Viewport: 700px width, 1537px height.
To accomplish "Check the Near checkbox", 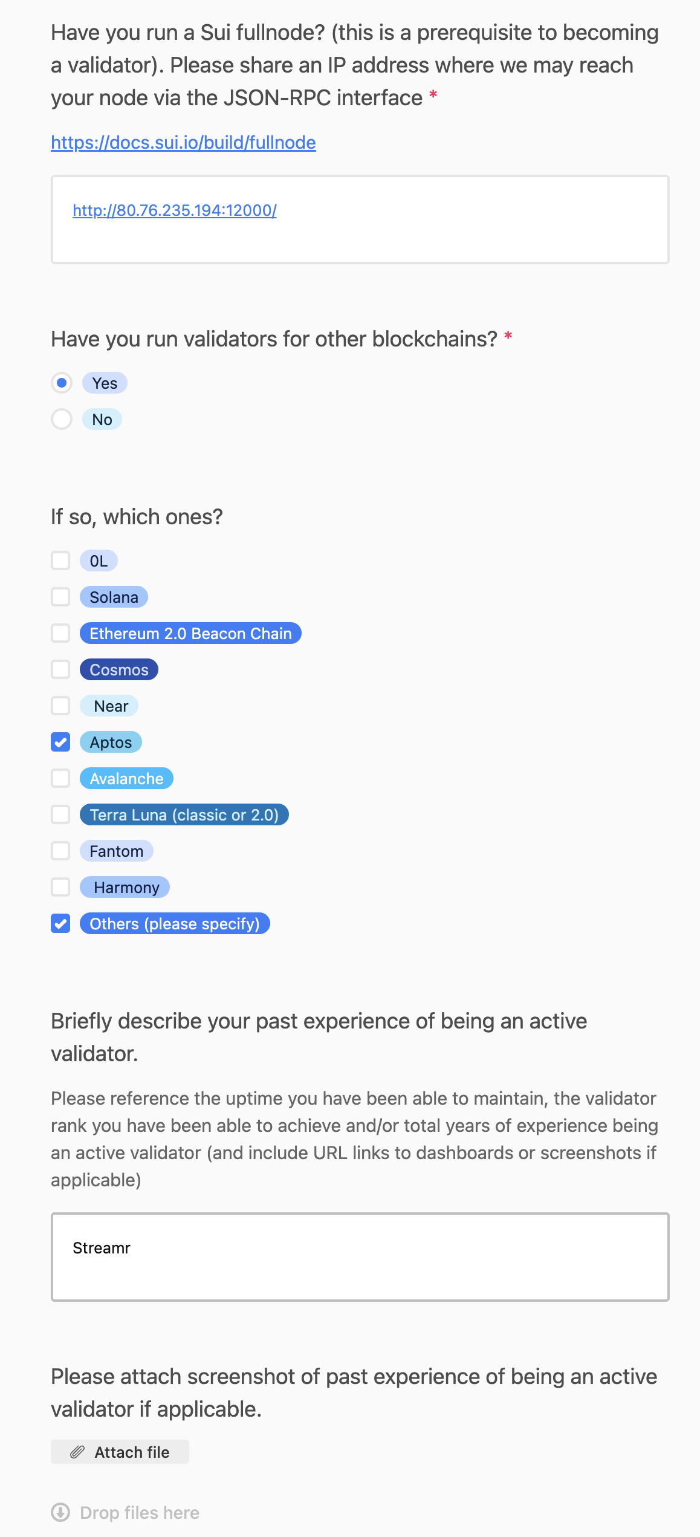I will [60, 706].
